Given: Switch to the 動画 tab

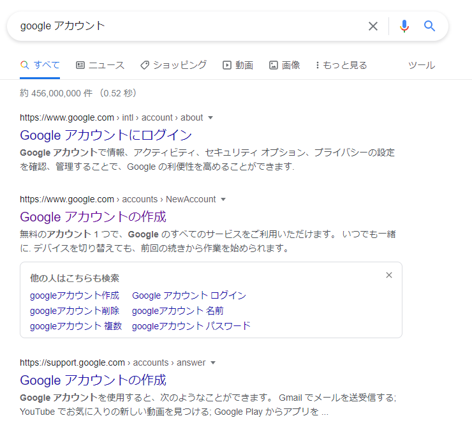Looking at the screenshot, I should (x=238, y=65).
